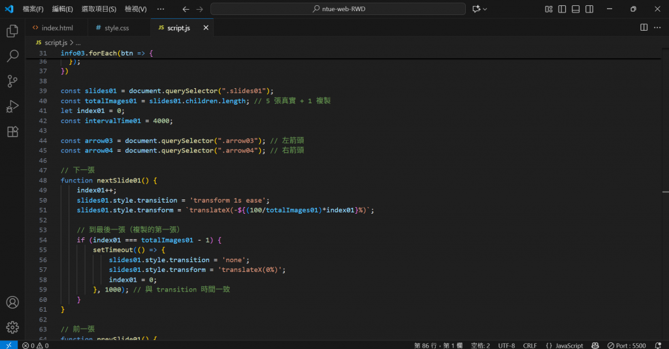Go forward with the right arrow
This screenshot has width=669, height=349.
(x=200, y=9)
